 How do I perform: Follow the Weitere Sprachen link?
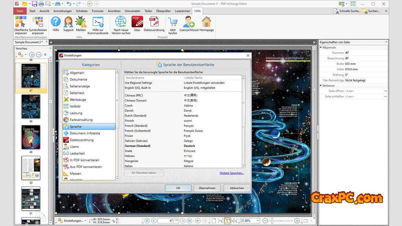point(231,173)
